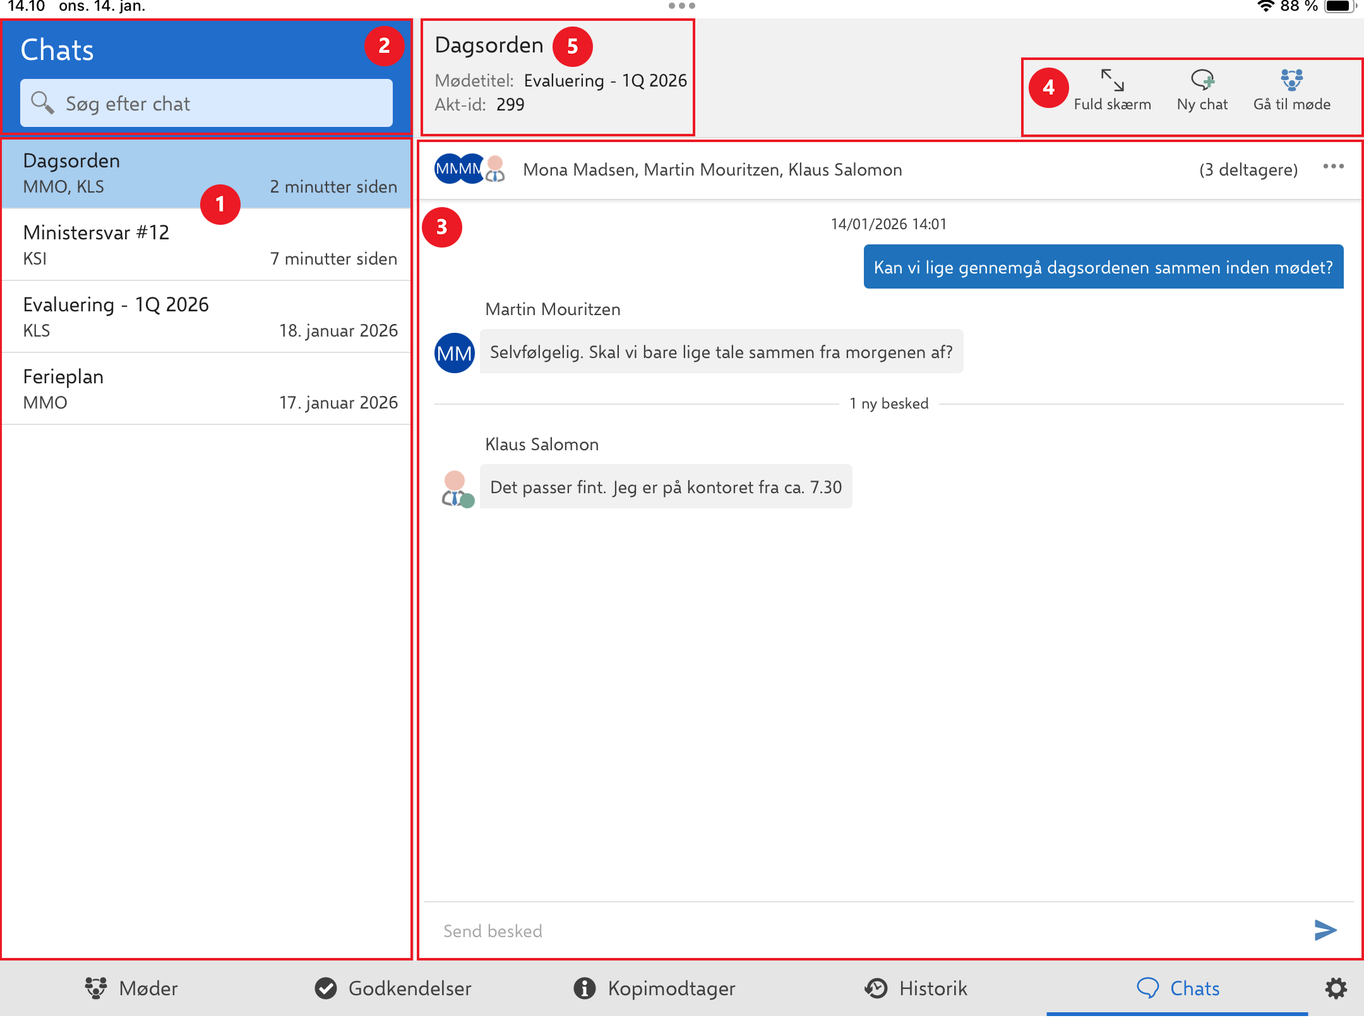Click the blue message about dagsordenen

pos(1103,267)
